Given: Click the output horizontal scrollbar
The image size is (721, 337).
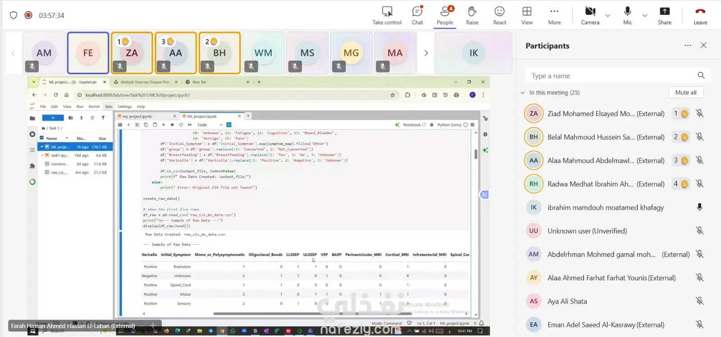Looking at the screenshot, I should coord(312,314).
